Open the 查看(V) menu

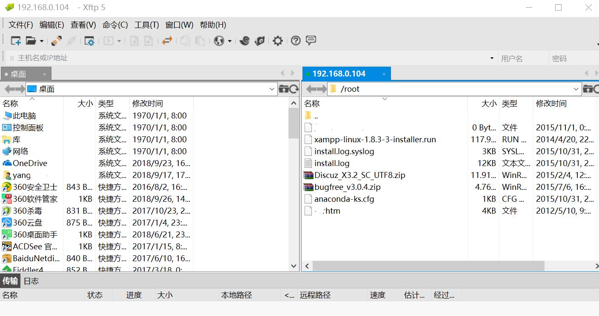83,25
